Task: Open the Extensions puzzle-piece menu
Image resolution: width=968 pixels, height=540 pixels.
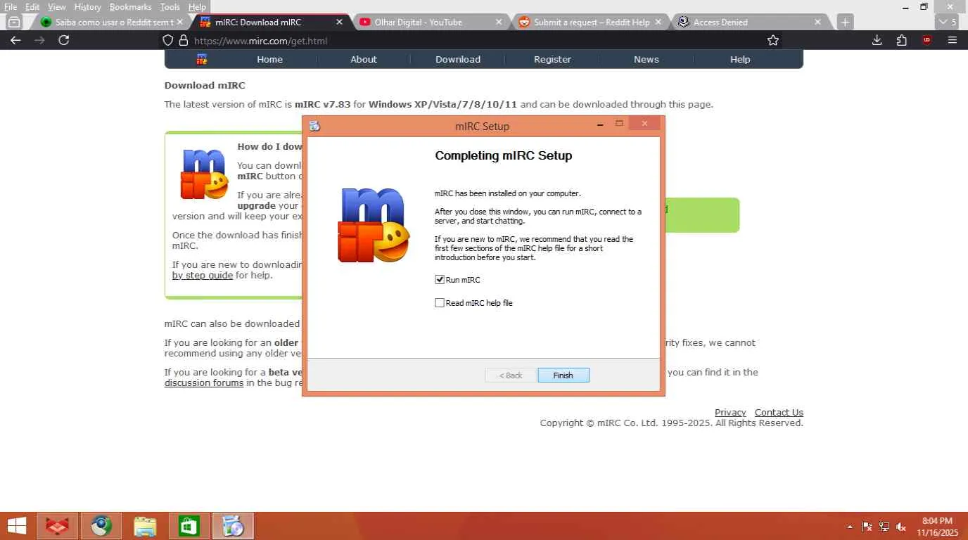Action: pyautogui.click(x=902, y=40)
